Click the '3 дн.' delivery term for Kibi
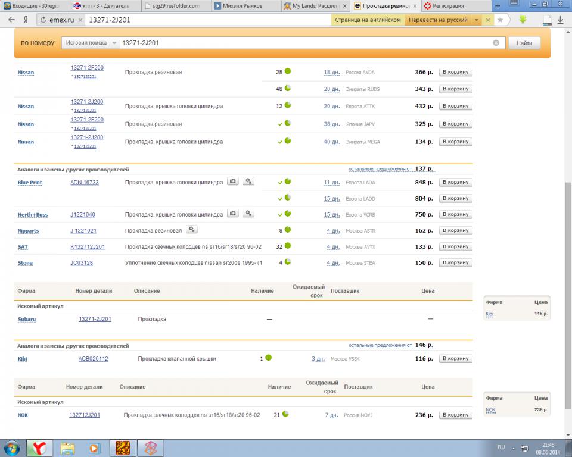Screen dimensions: 572x457 click(318, 359)
